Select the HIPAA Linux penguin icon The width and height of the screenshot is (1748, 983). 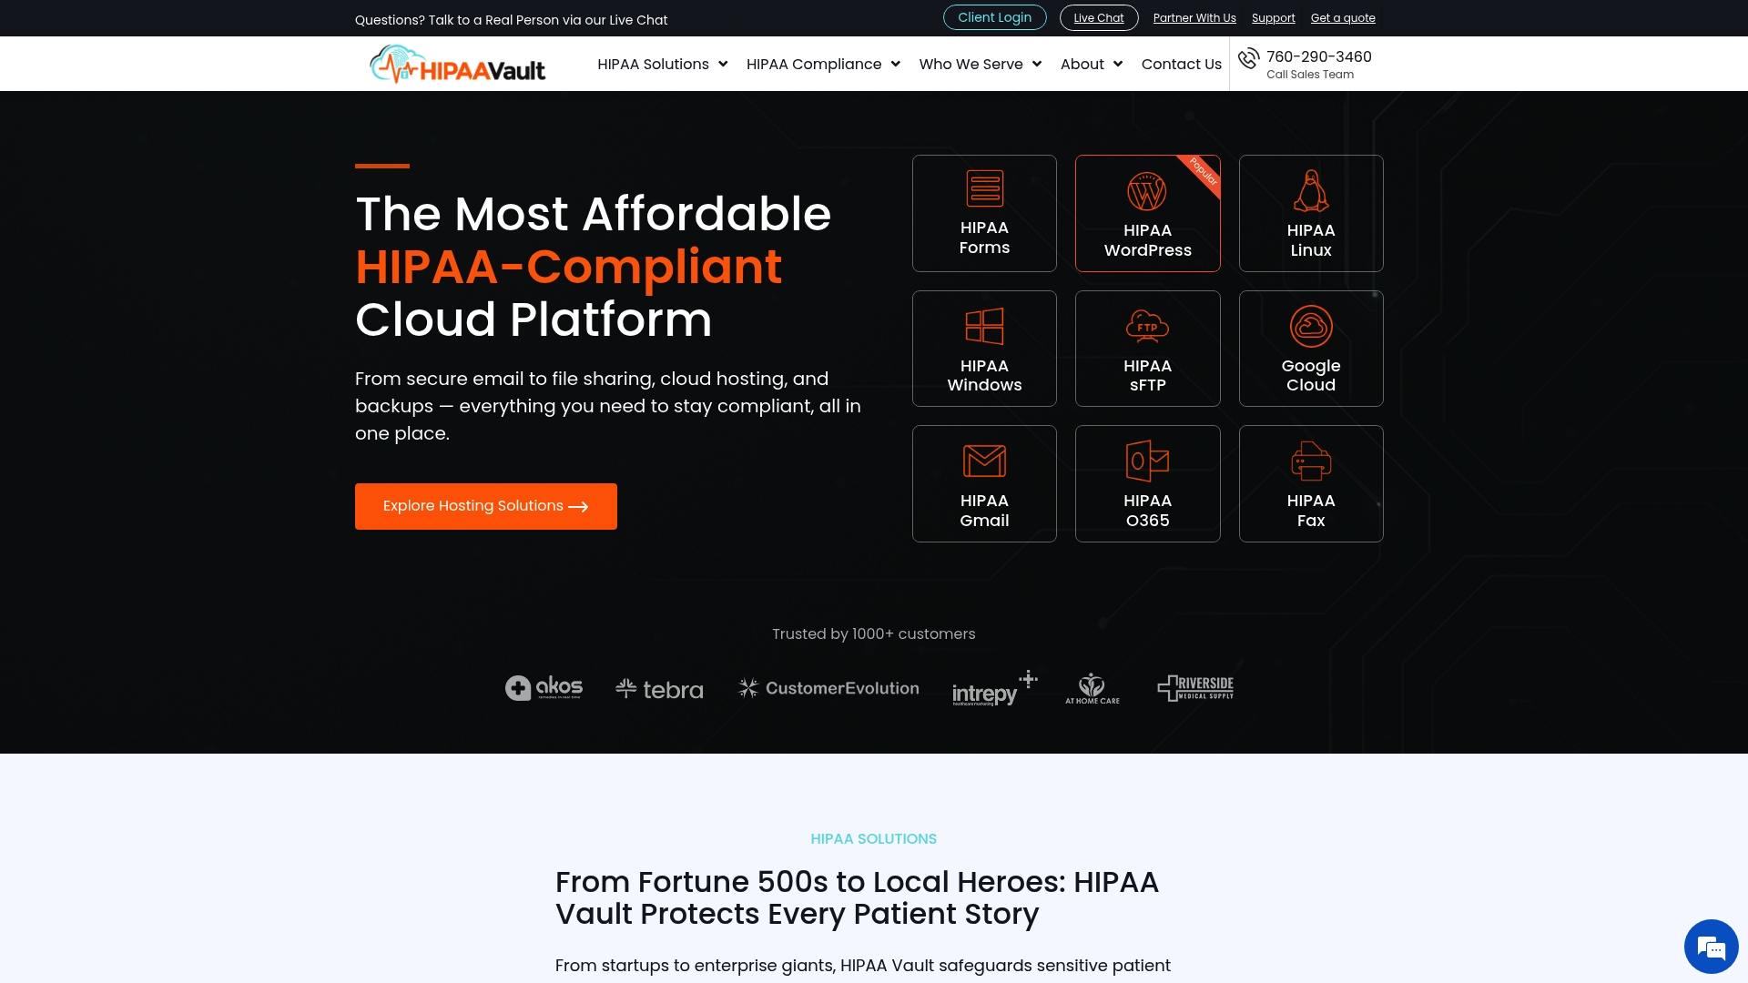click(1311, 191)
